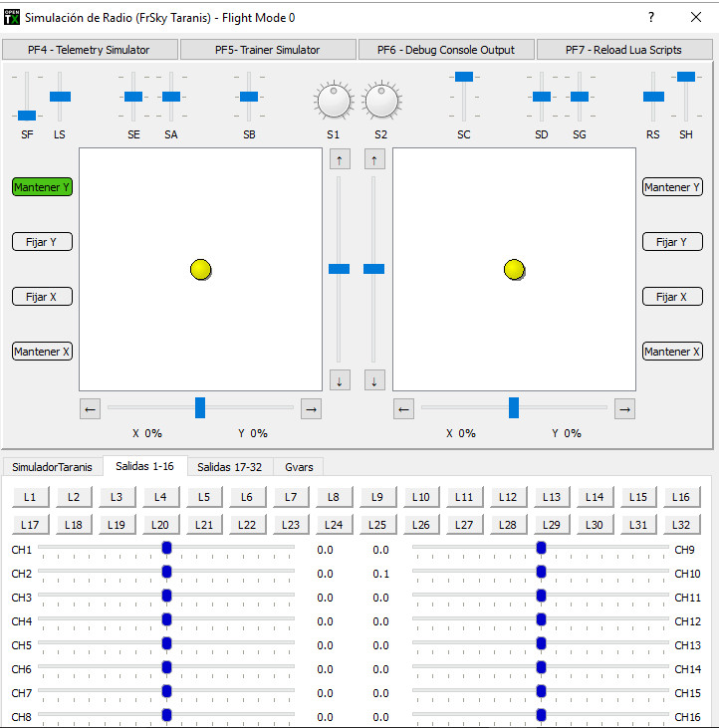The height and width of the screenshot is (728, 719).
Task: Click the right vertical trim down arrow
Action: 374,380
